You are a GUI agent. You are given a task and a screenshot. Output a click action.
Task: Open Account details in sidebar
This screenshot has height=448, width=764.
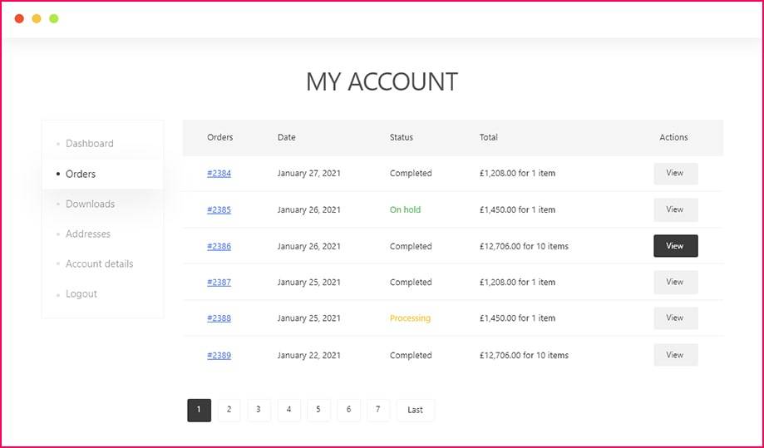point(99,263)
